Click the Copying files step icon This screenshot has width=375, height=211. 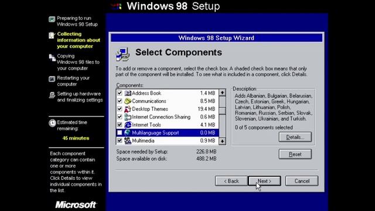point(52,57)
